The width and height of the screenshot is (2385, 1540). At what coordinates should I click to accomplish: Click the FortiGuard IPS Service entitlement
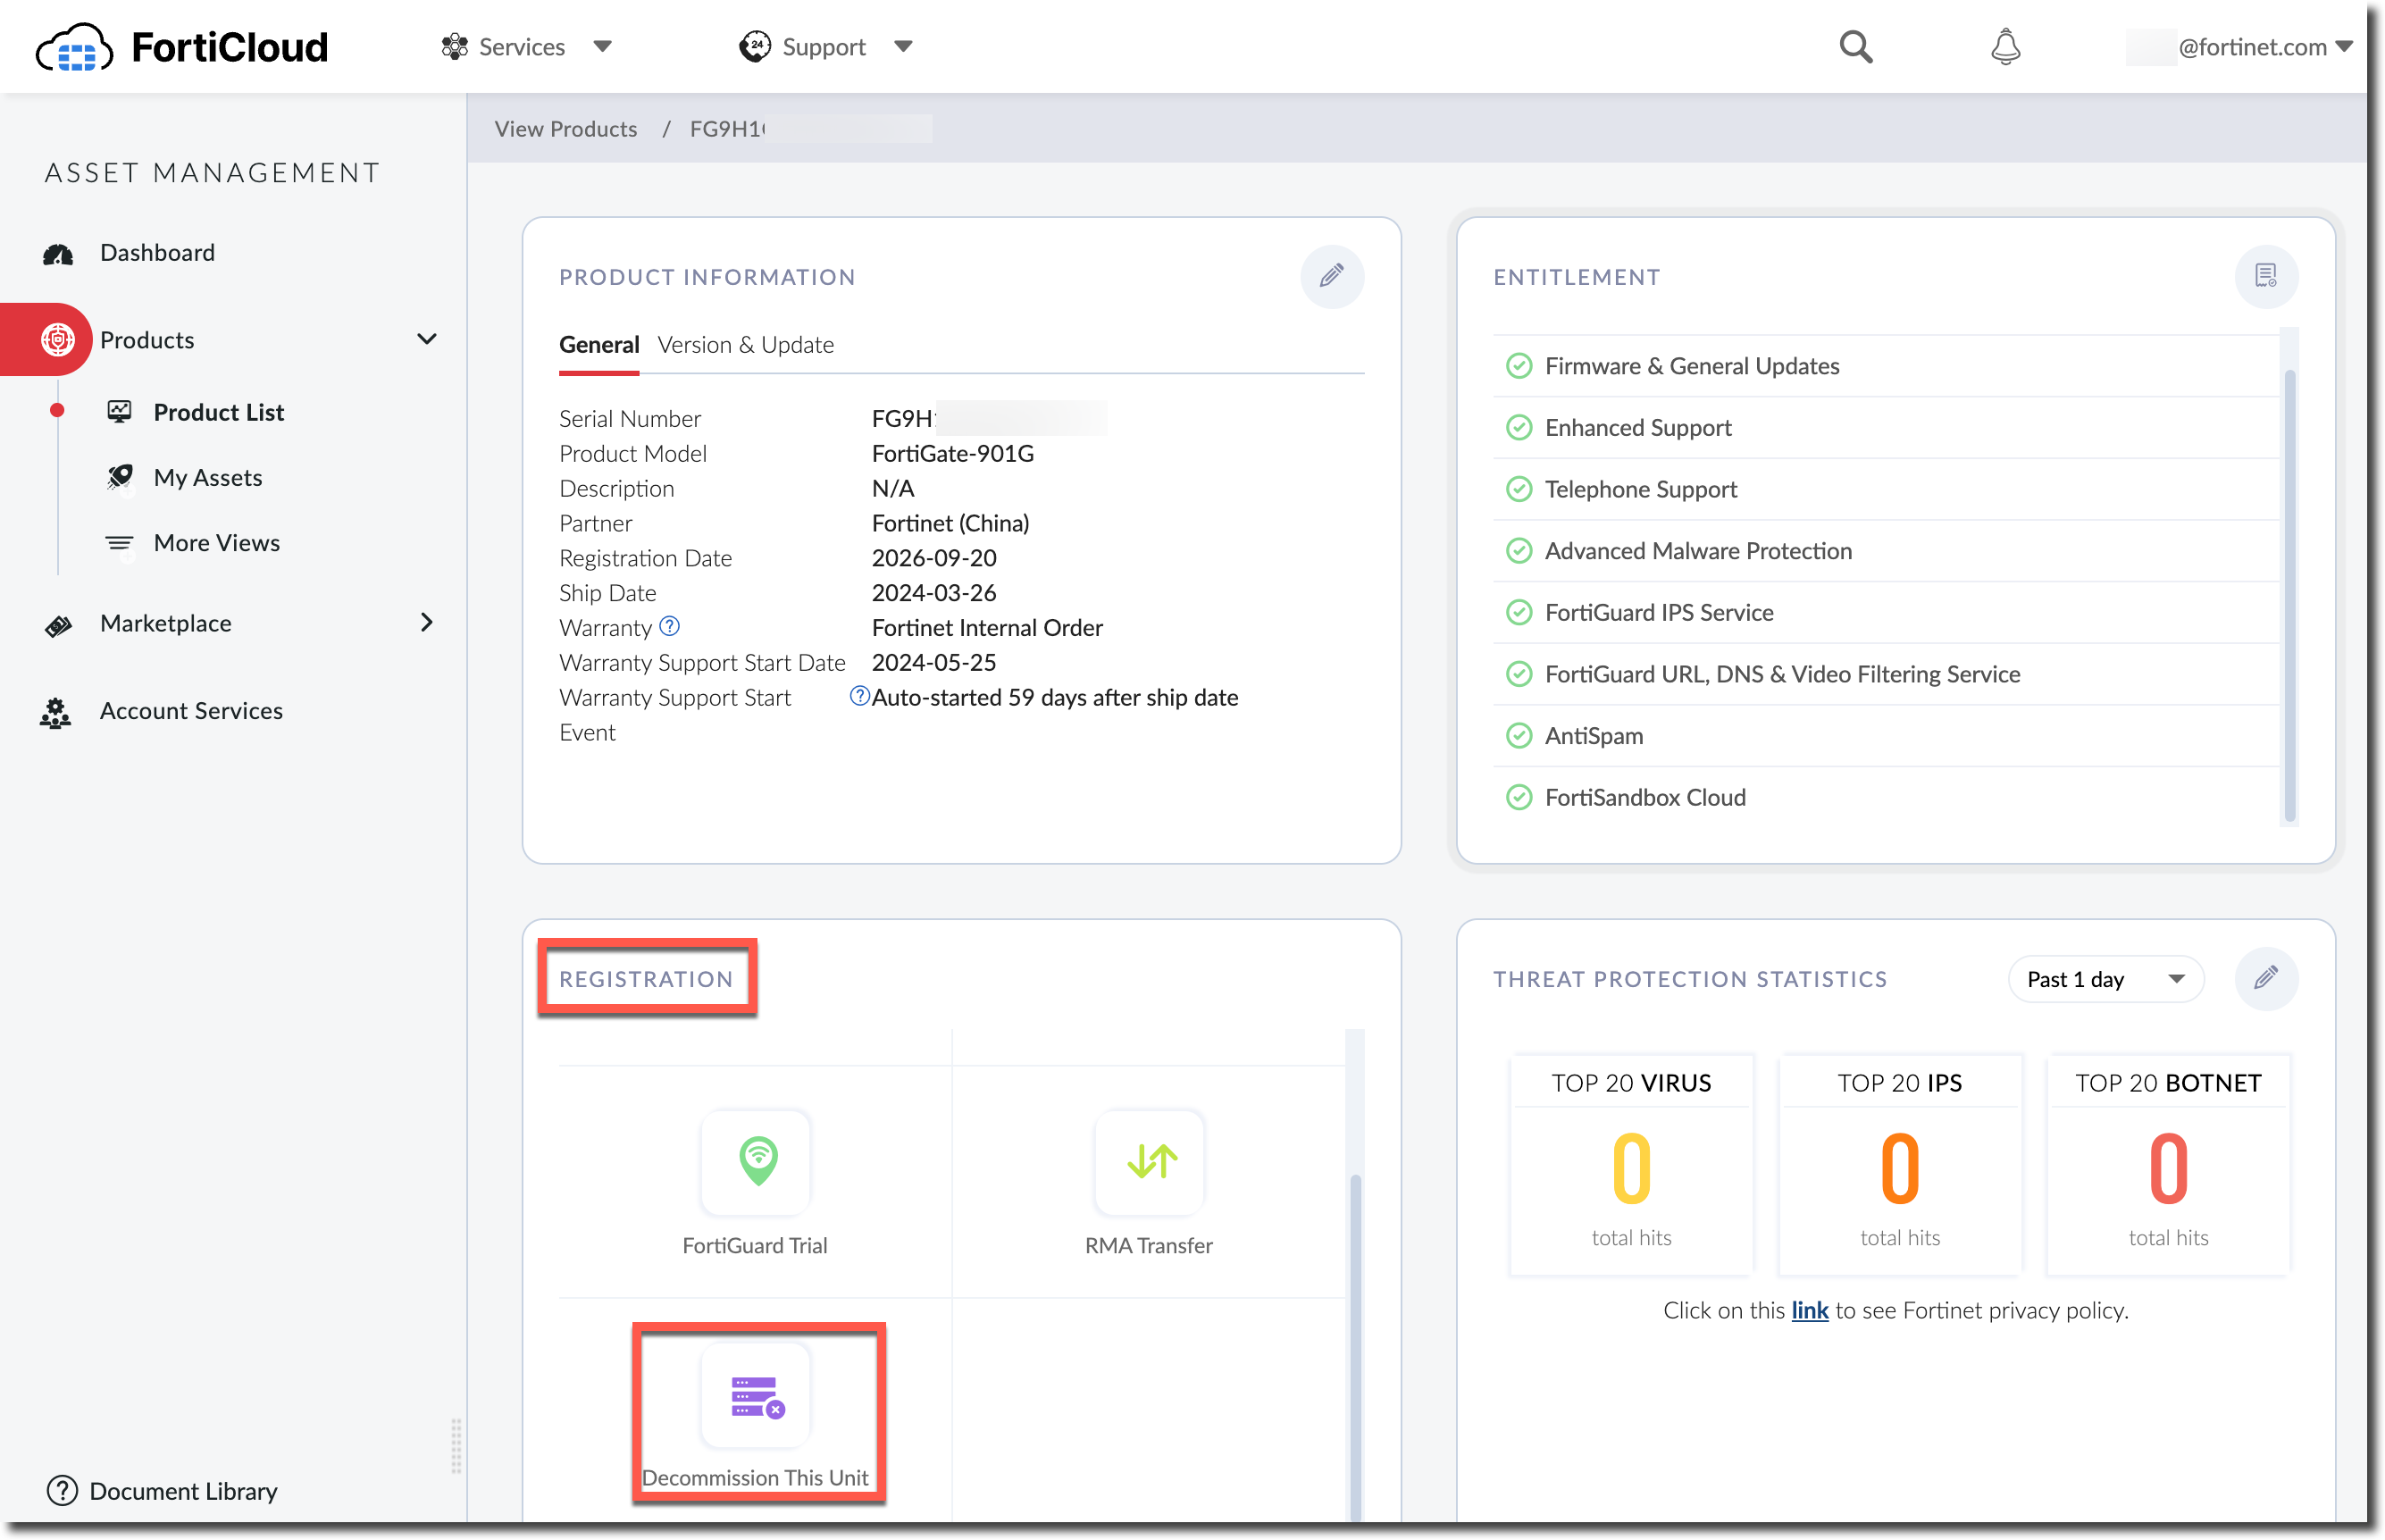click(x=1885, y=612)
